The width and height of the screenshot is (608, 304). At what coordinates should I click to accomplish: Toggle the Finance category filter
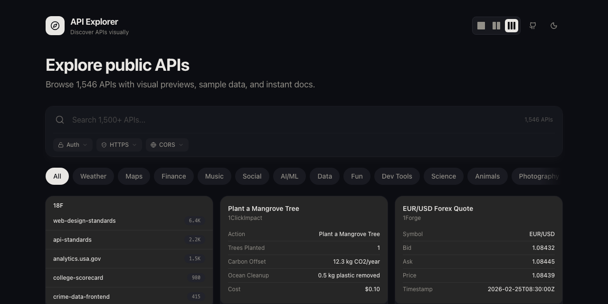click(173, 176)
